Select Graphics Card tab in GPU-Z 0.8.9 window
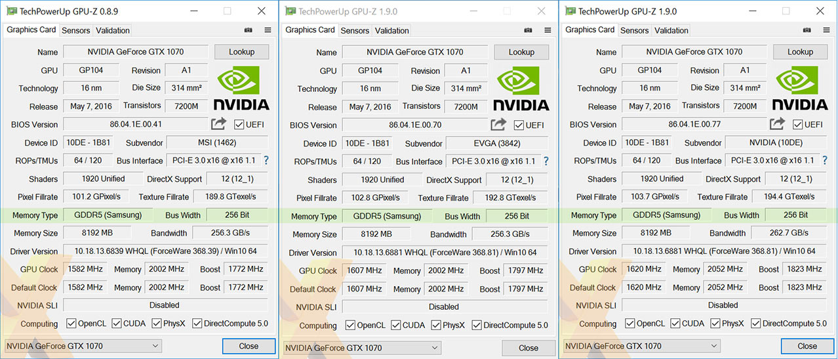This screenshot has width=838, height=359. tap(31, 30)
